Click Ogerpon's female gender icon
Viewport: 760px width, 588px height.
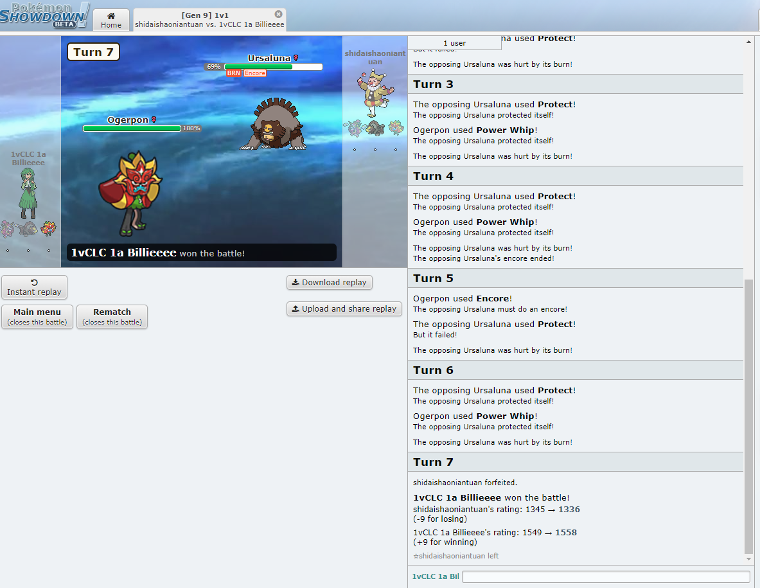[x=154, y=120]
